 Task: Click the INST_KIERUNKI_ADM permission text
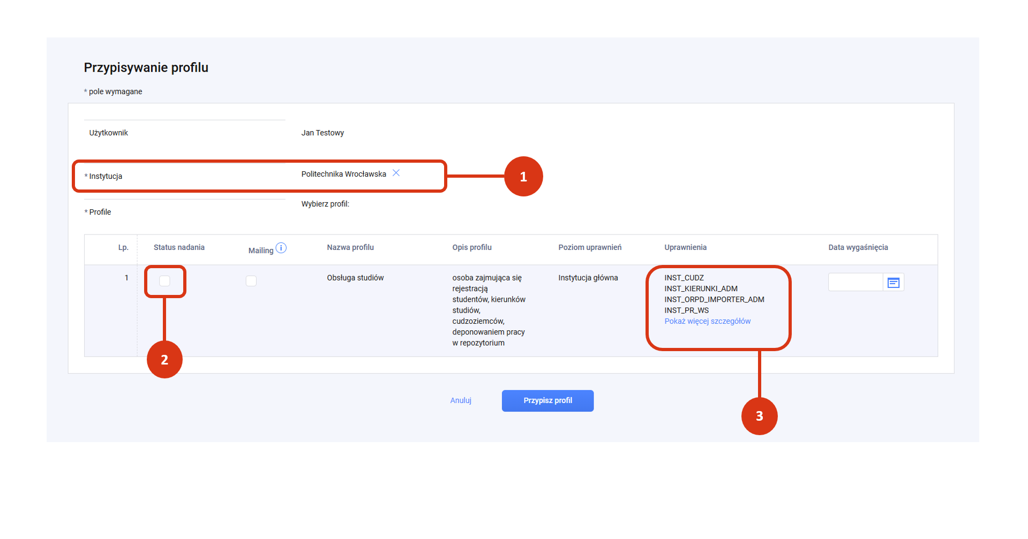(x=701, y=289)
